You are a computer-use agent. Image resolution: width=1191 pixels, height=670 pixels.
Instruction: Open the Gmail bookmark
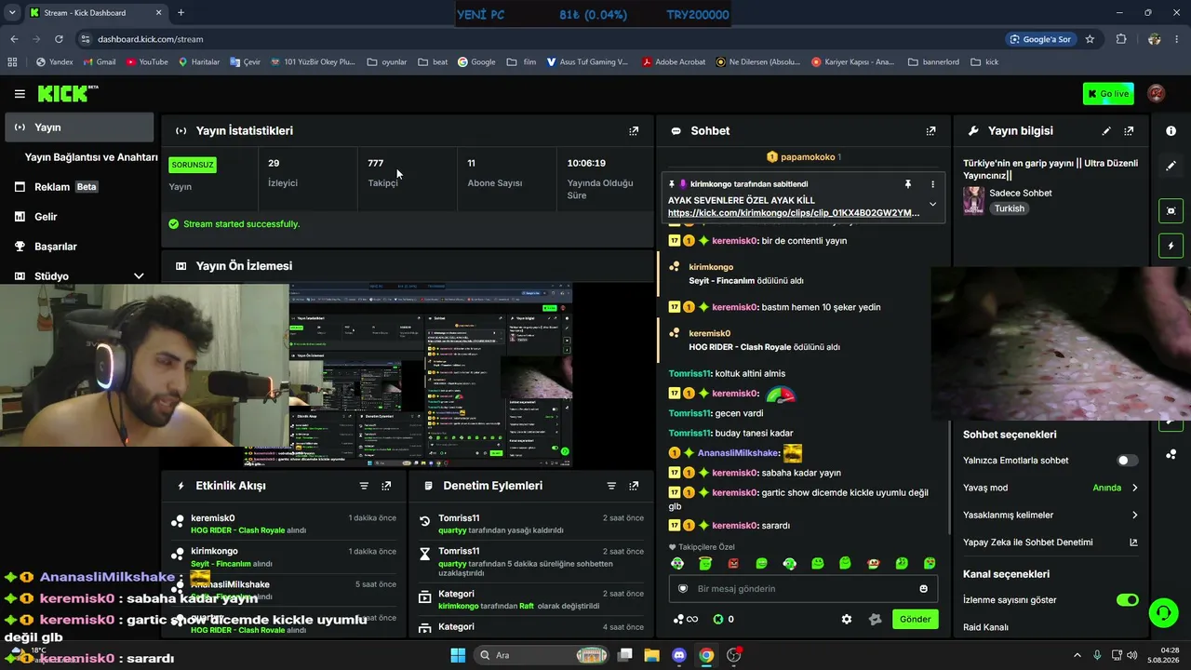[99, 62]
